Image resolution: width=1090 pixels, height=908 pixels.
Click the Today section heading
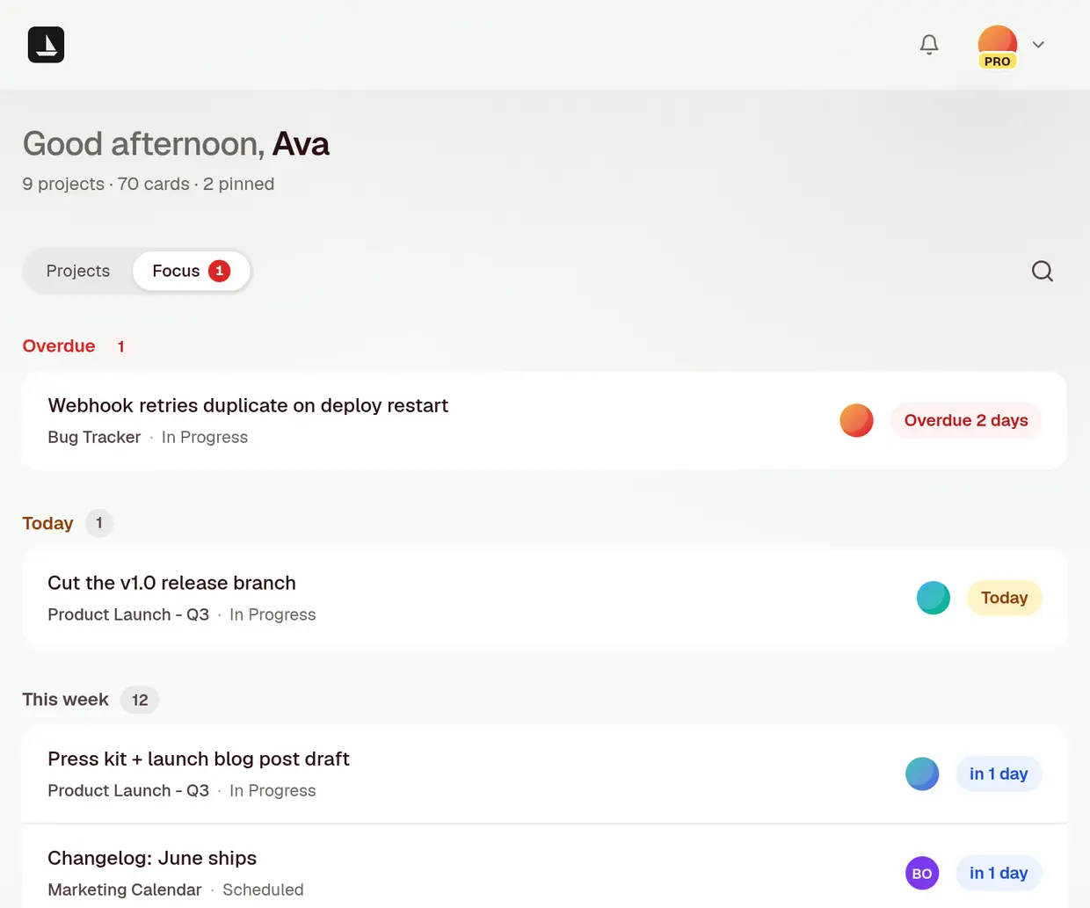pos(47,524)
